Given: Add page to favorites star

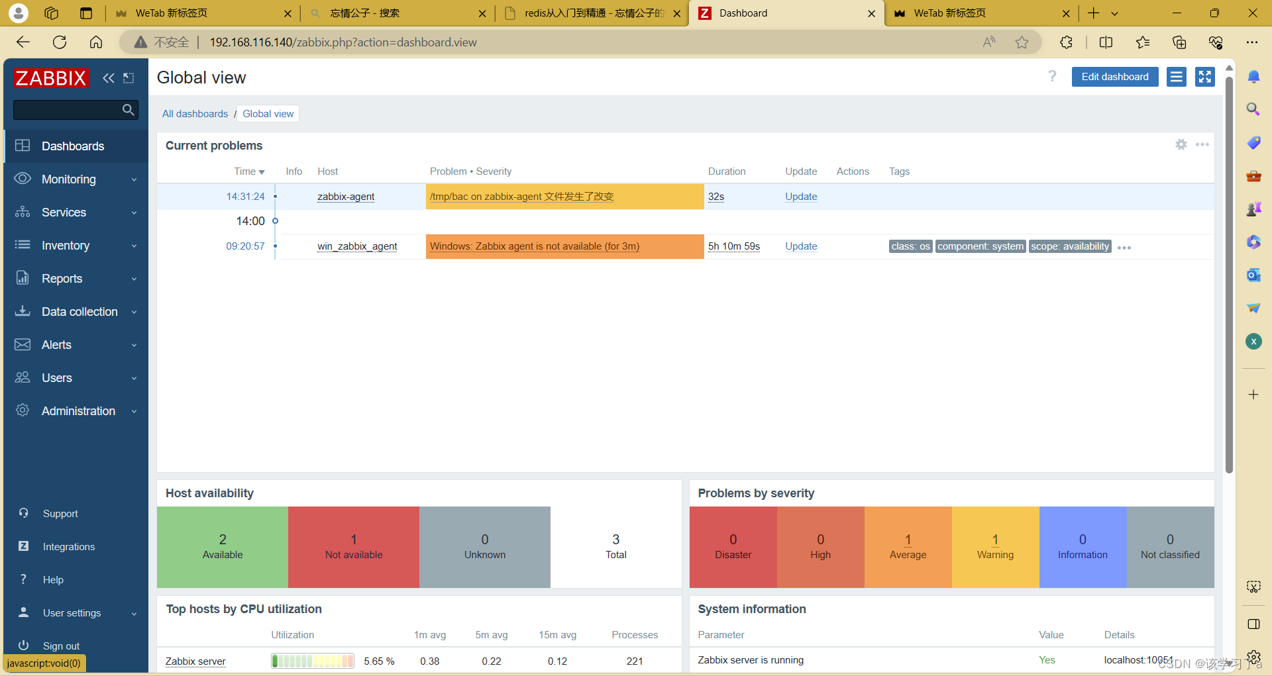Looking at the screenshot, I should pos(1022,42).
